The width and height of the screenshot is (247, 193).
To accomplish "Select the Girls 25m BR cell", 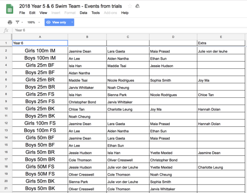I will 40,80.
